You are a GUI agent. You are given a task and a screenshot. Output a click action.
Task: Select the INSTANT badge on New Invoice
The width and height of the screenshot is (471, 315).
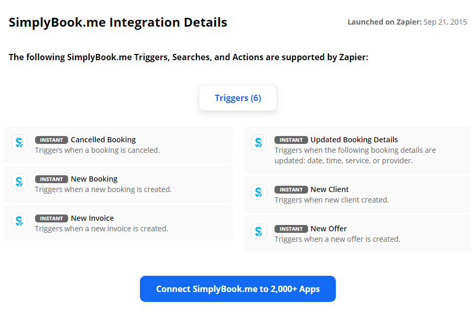click(51, 218)
